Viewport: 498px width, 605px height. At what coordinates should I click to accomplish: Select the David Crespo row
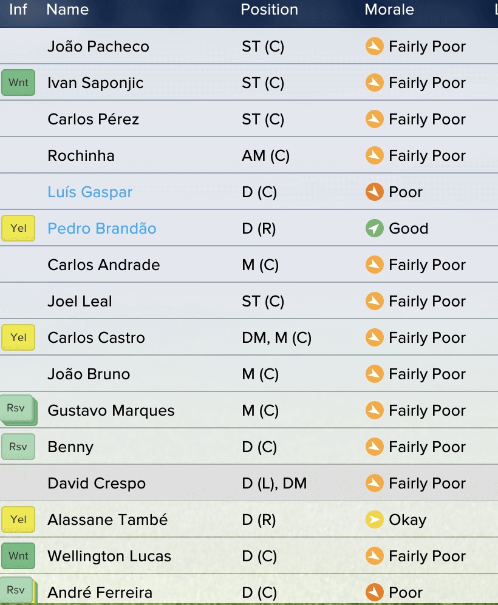249,483
